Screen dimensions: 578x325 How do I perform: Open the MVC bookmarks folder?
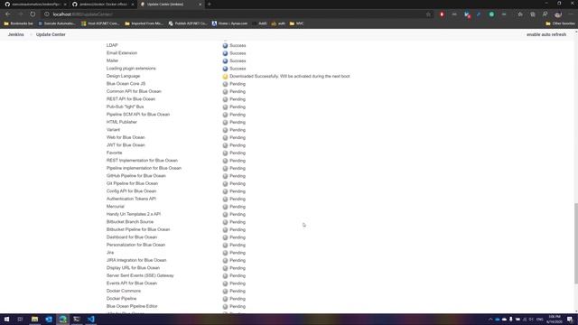(297, 23)
